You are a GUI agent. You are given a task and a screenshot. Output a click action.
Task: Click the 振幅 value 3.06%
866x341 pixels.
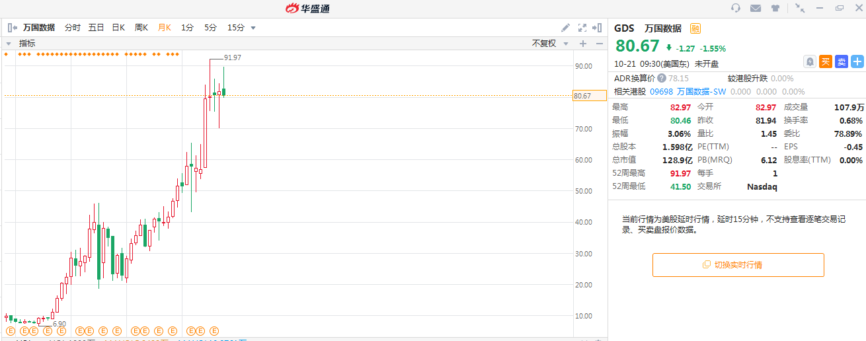[x=680, y=133]
